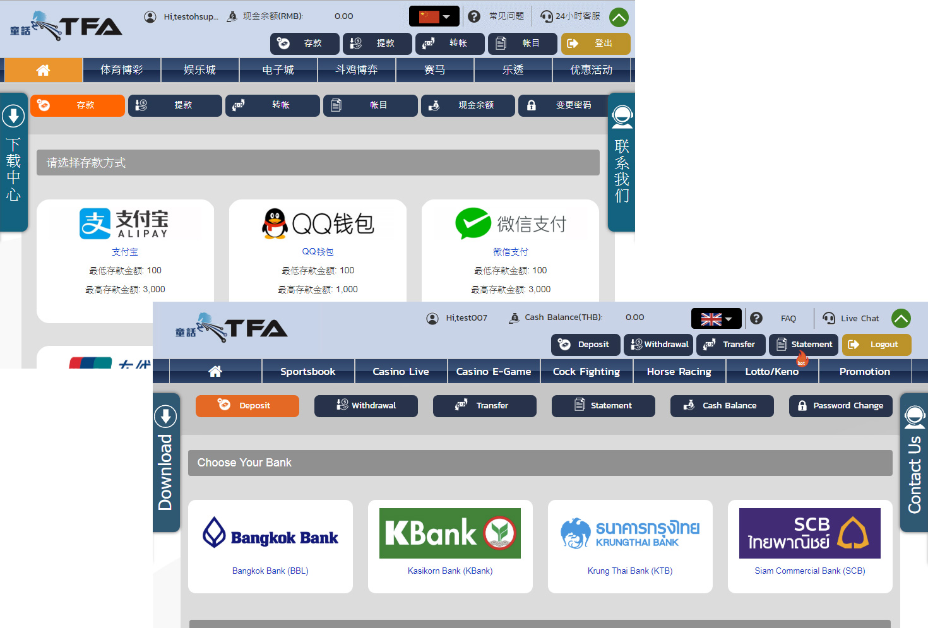Click the home icon in English nav bar
Image resolution: width=928 pixels, height=628 pixels.
[215, 371]
